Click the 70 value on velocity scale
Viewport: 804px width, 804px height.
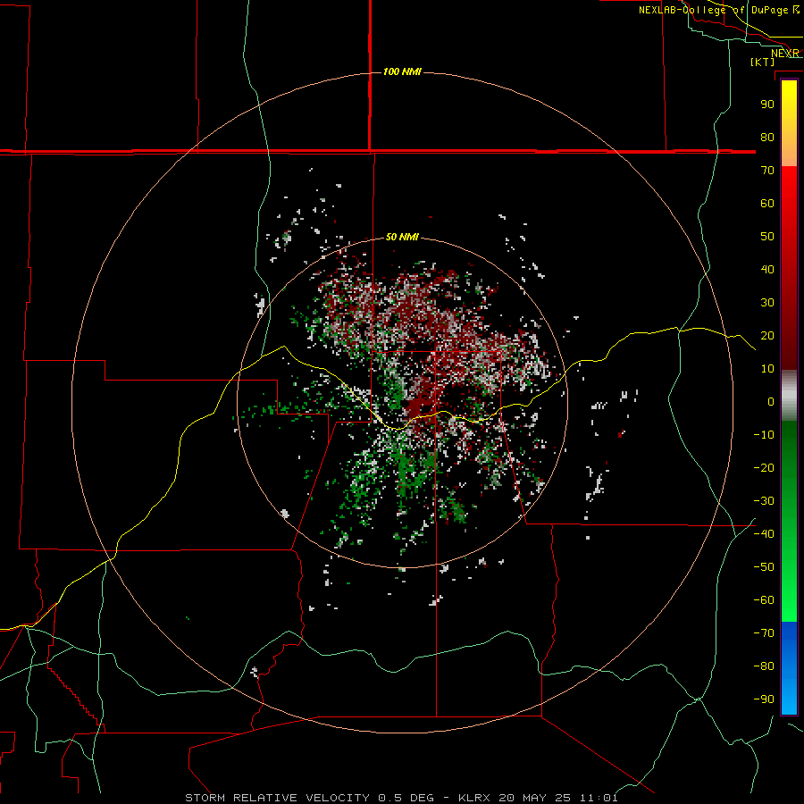click(x=767, y=171)
